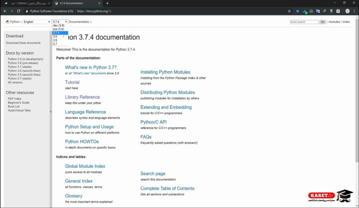The height and width of the screenshot is (208, 359).
Task: Choose dev (3.9) from version list
Action: (x=60, y=25)
